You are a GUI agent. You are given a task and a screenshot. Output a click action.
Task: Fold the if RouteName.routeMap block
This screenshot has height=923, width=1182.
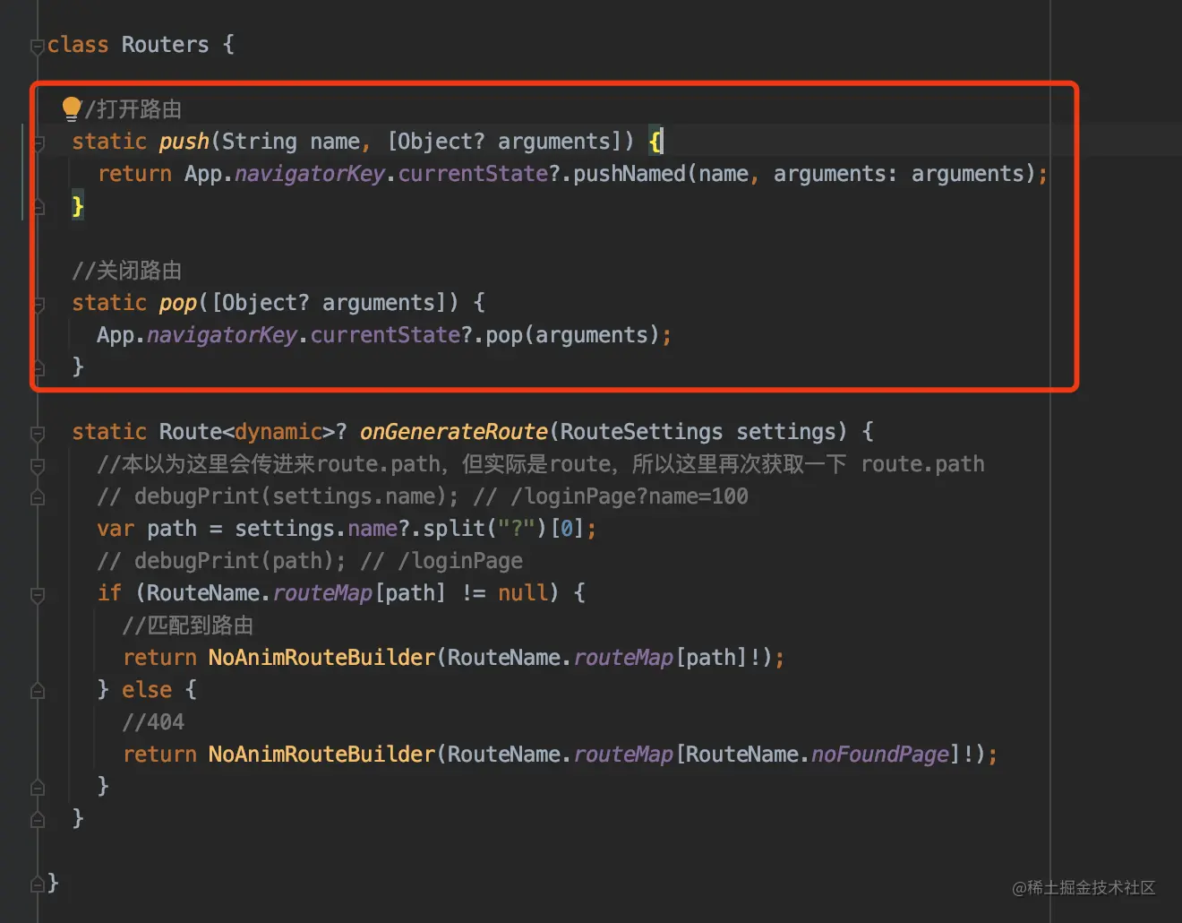coord(38,594)
